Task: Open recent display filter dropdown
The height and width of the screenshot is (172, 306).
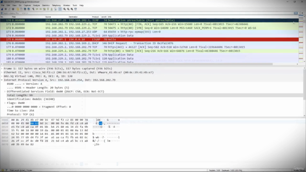Action: [x=299, y=13]
